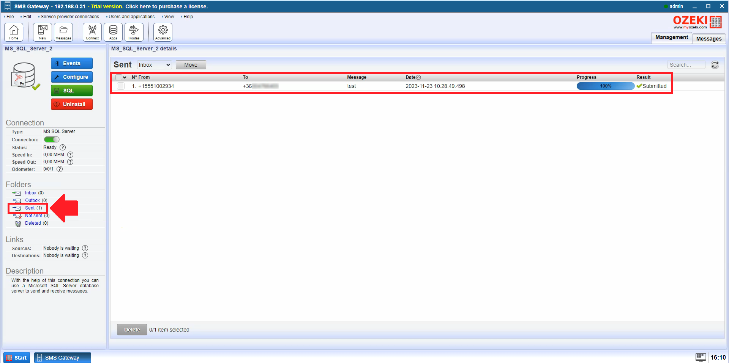Open the Routes toolbar icon
The image size is (729, 363).
pyautogui.click(x=134, y=32)
